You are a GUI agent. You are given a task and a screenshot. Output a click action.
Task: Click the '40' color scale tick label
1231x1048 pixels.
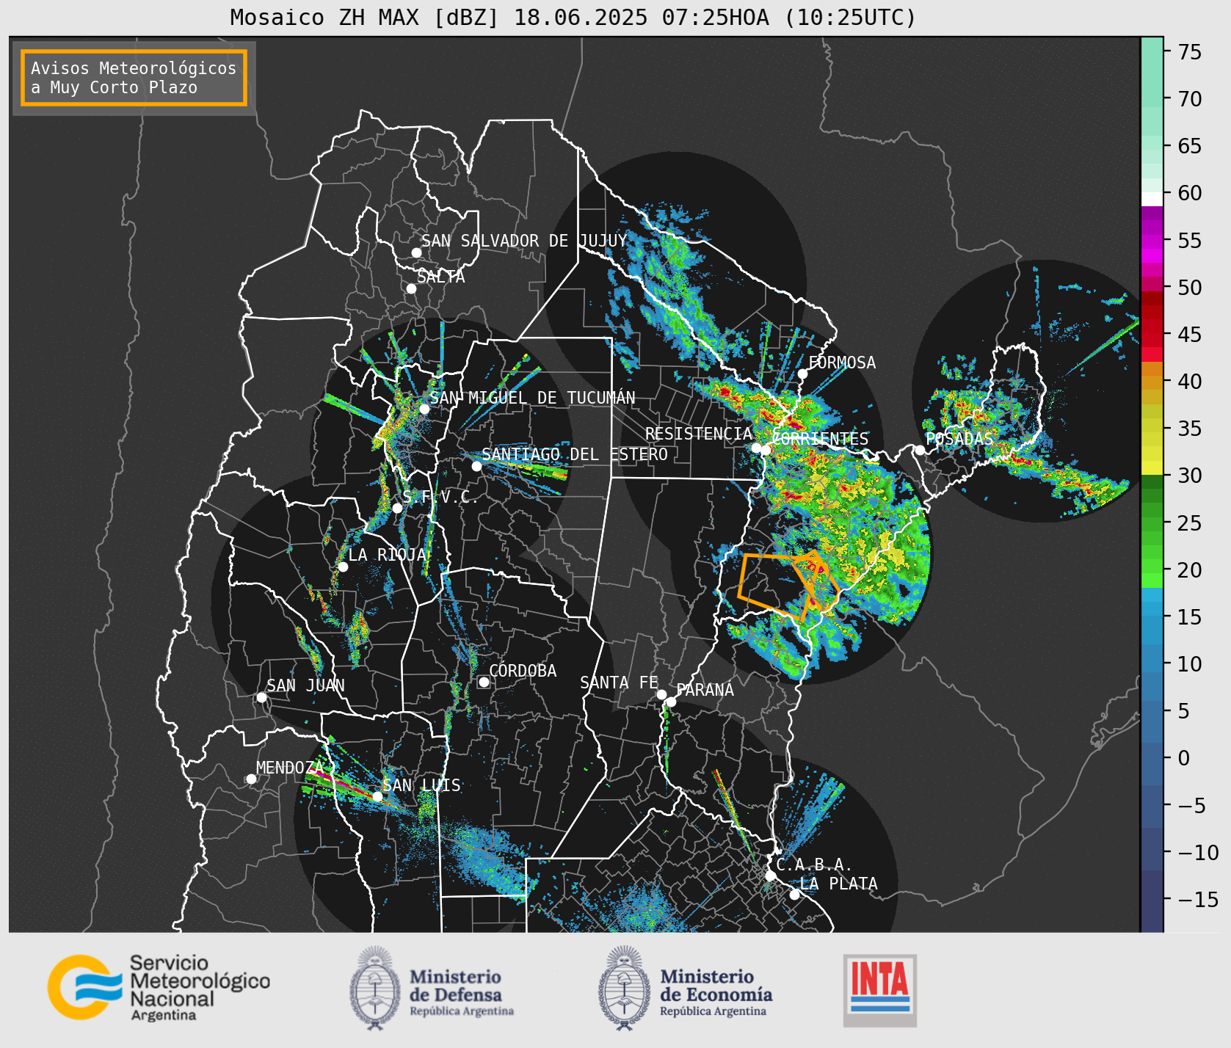[x=1190, y=382]
